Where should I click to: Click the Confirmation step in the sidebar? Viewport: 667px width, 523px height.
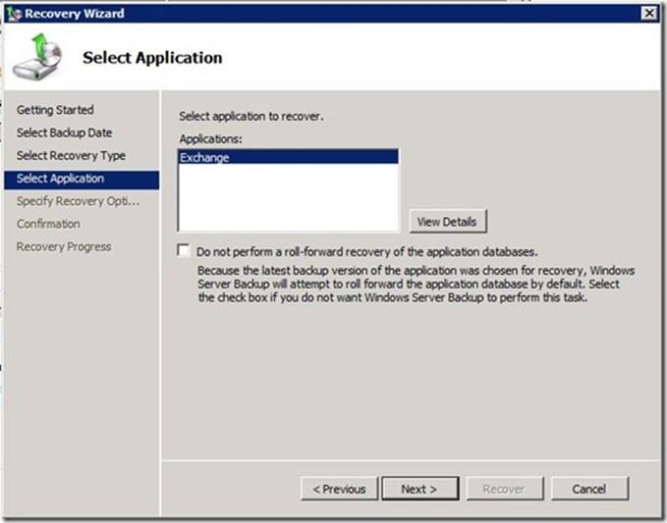[x=48, y=224]
